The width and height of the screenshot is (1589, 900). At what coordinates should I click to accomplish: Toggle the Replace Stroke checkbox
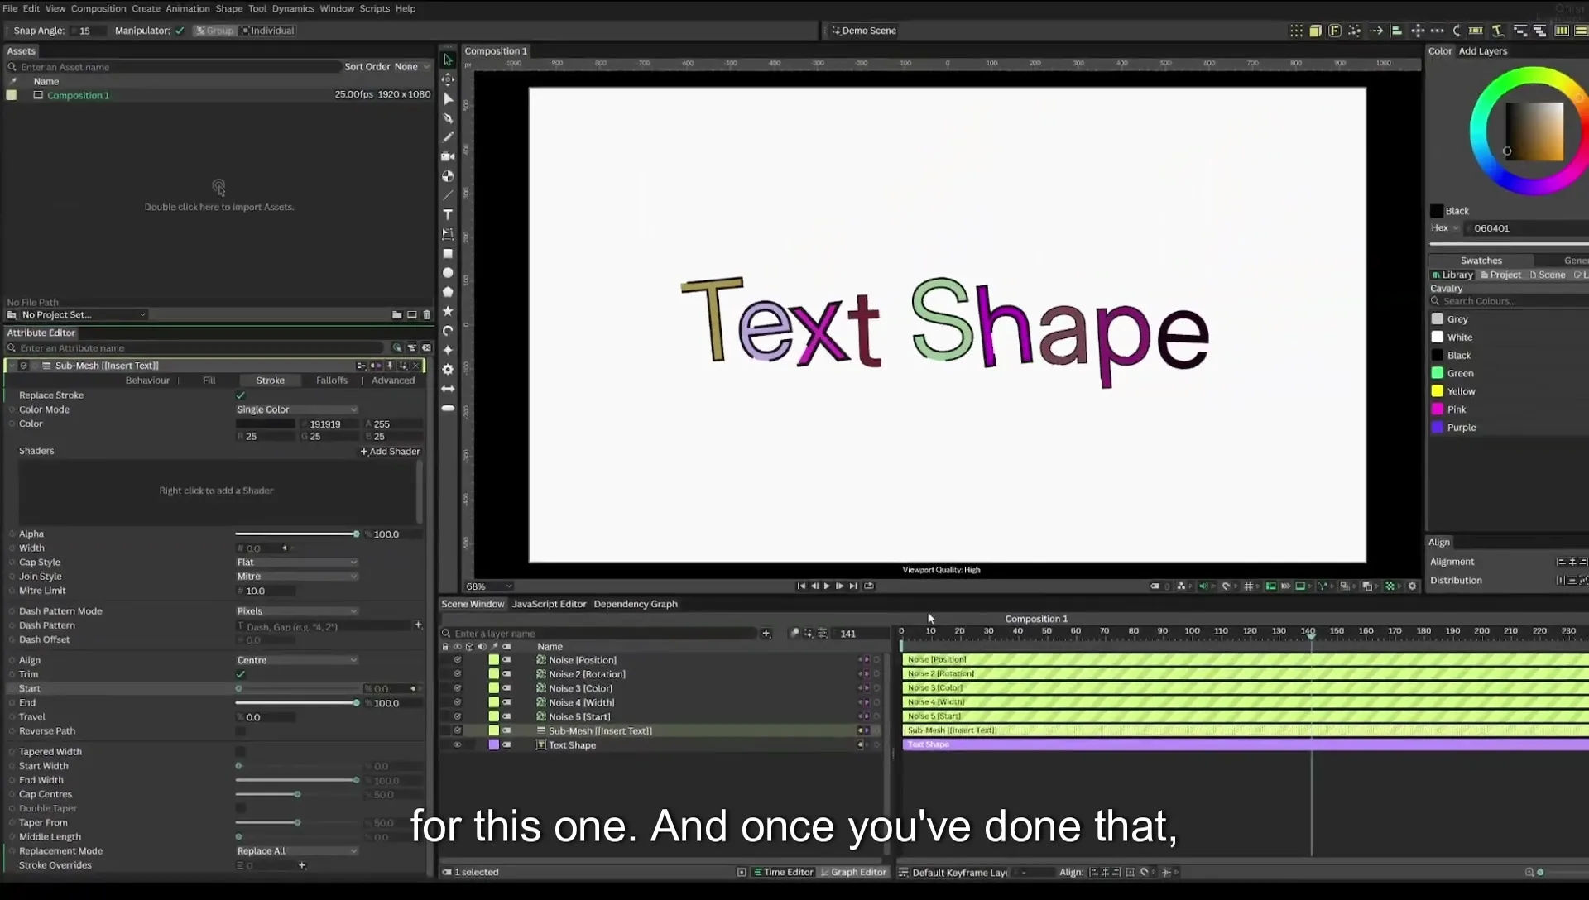(241, 395)
